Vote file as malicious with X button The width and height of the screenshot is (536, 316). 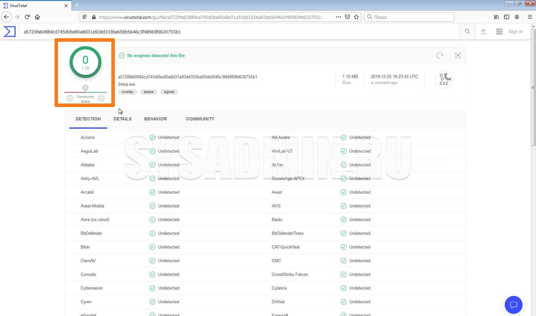point(70,98)
